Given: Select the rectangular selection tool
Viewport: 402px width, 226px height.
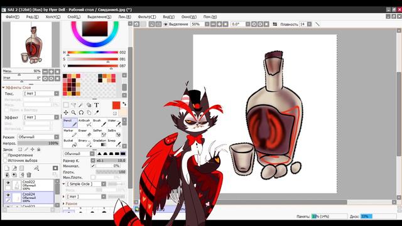Looking at the screenshot, I should [66, 105].
